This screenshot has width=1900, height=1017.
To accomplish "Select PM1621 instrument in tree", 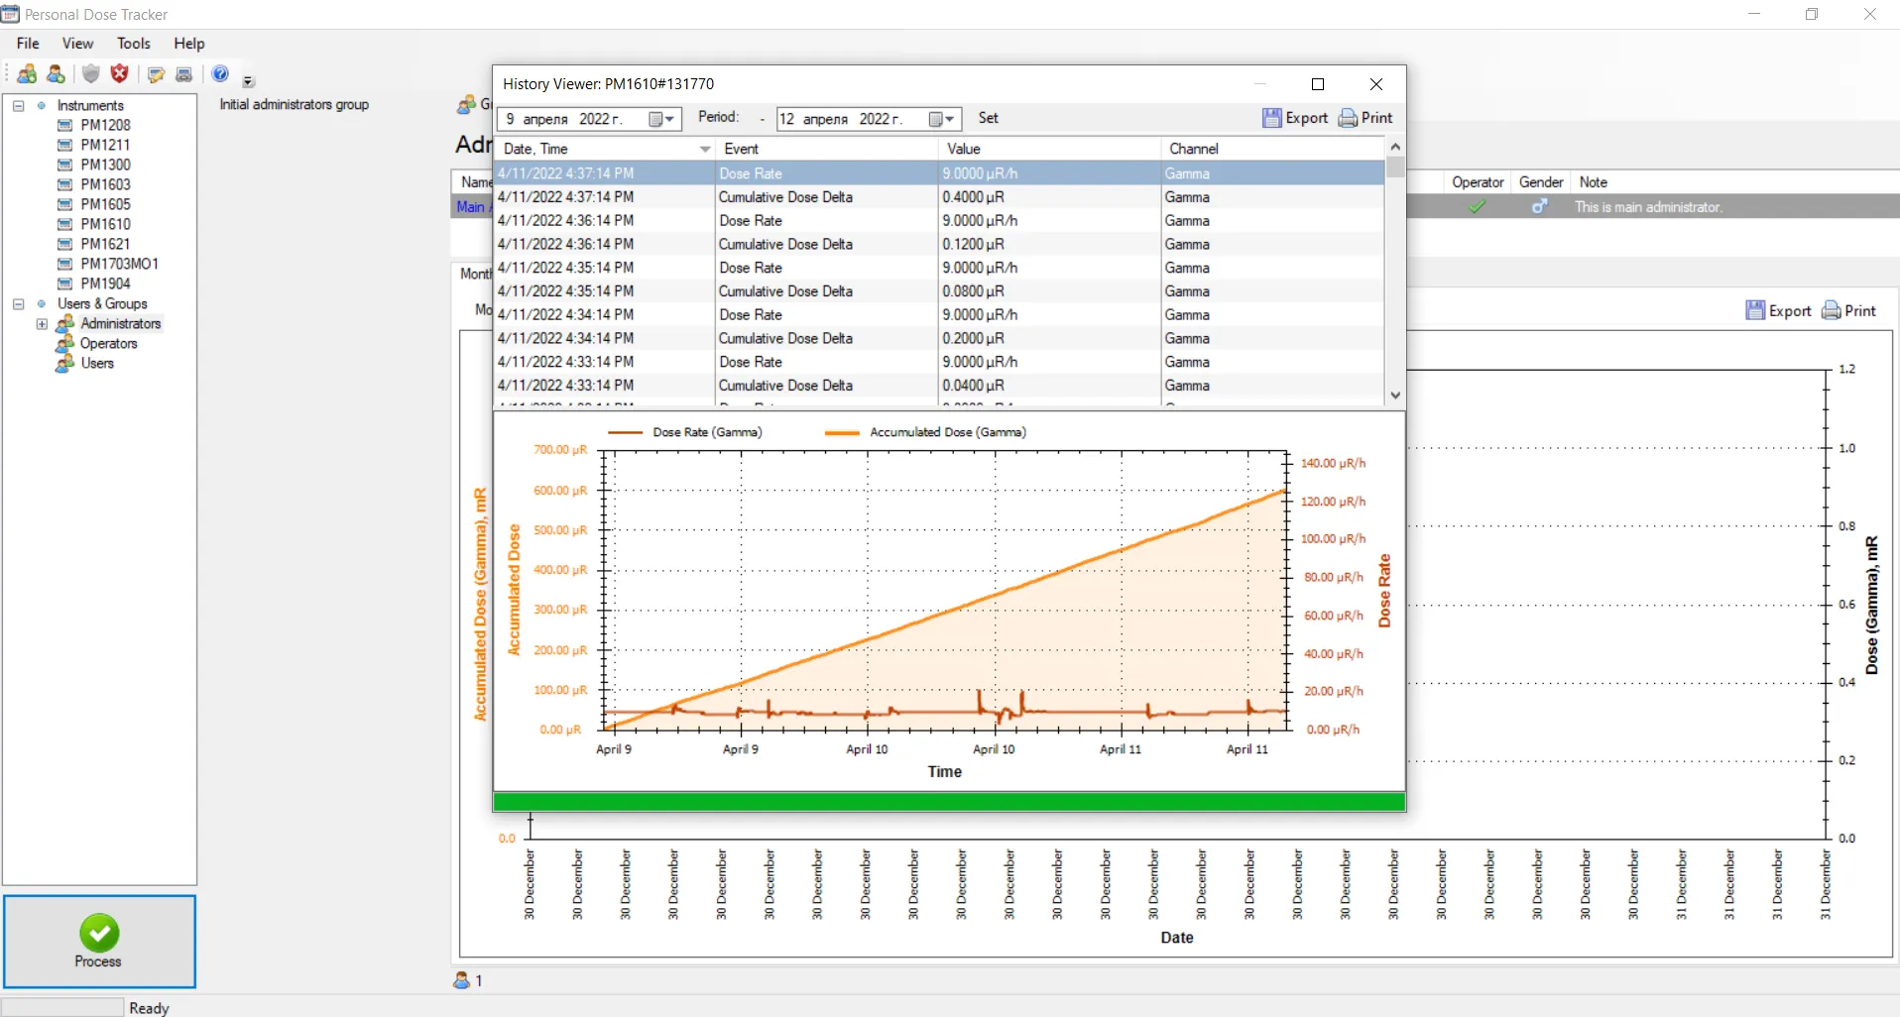I will click(x=105, y=244).
